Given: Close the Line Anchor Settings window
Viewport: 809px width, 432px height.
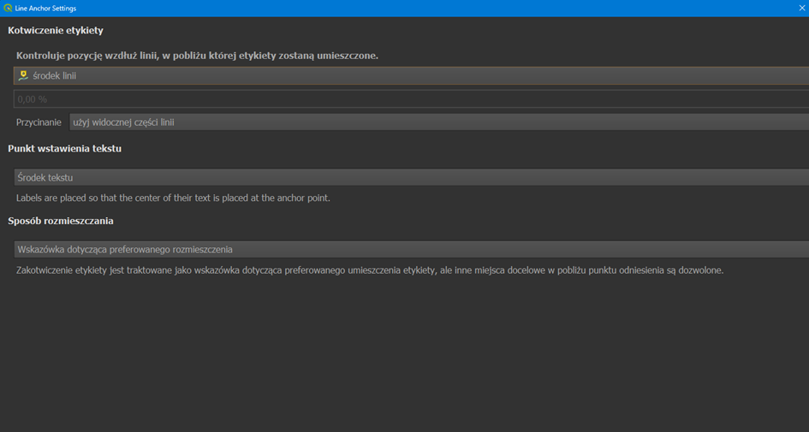Looking at the screenshot, I should (801, 8).
